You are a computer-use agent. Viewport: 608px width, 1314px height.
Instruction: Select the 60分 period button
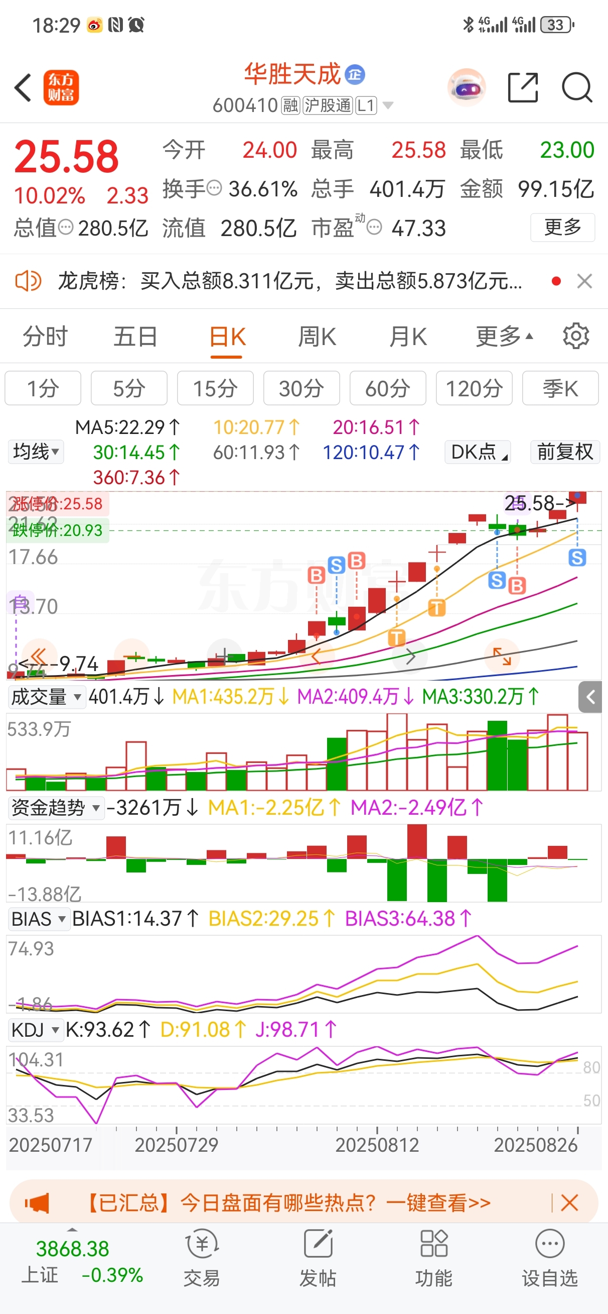[387, 389]
